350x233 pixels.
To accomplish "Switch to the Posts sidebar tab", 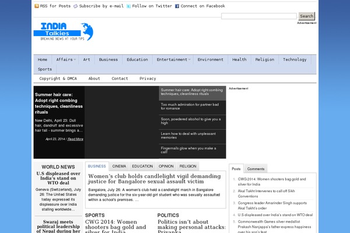I will click(x=236, y=169).
